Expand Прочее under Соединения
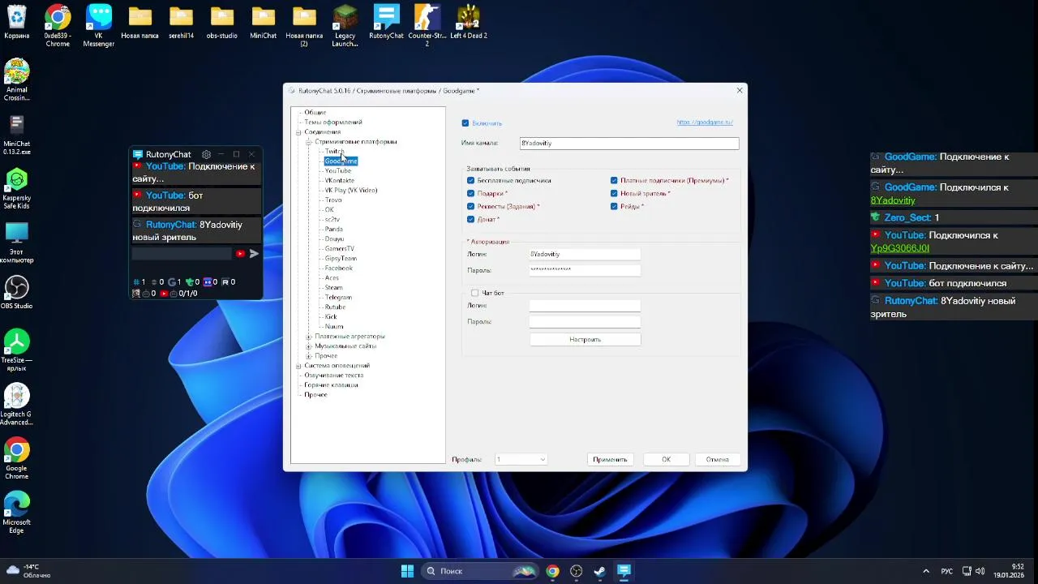Image resolution: width=1038 pixels, height=584 pixels. tap(309, 356)
